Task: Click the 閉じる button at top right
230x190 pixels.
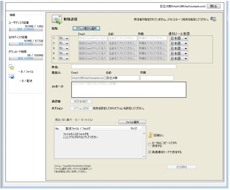Action: point(213,6)
